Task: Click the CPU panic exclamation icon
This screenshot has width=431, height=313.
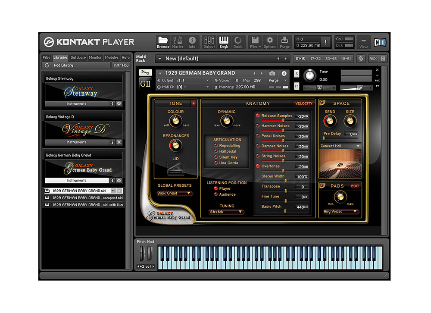Action: (x=326, y=42)
